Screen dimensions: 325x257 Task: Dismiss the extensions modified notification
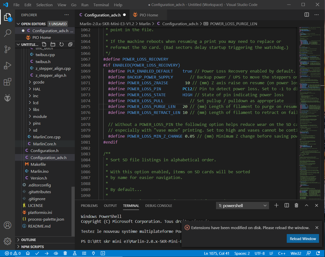(317, 228)
